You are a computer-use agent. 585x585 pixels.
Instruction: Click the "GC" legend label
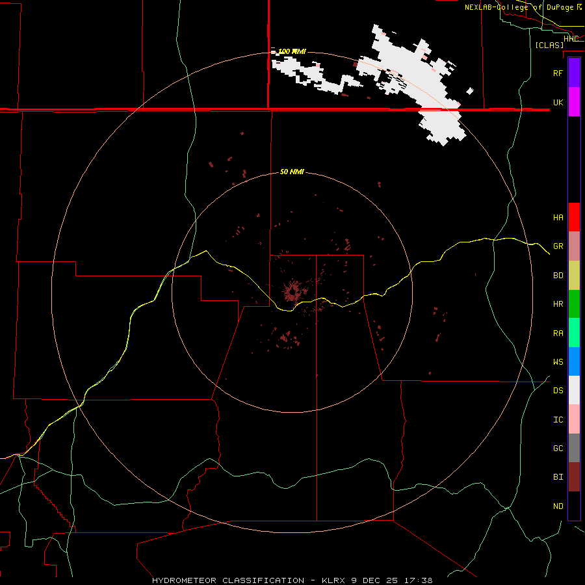tap(558, 448)
